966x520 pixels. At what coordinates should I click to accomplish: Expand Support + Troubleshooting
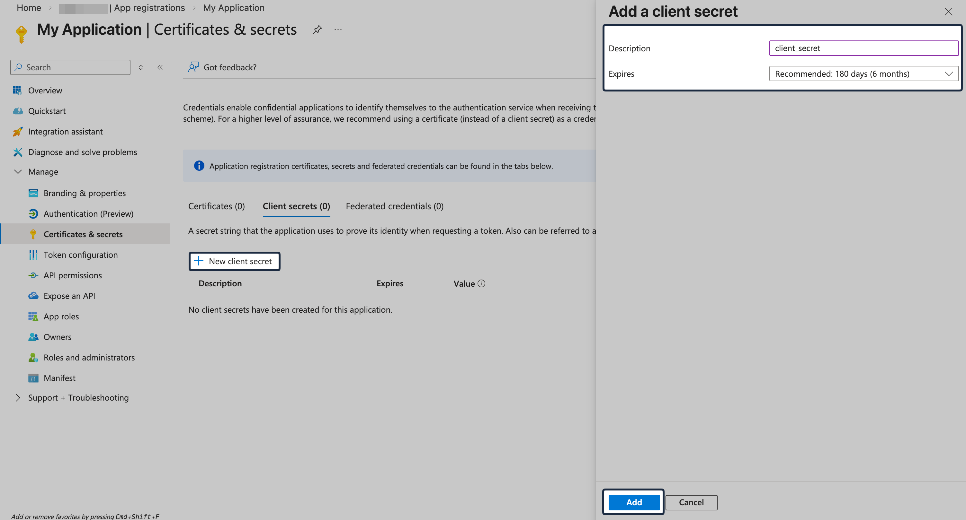[x=18, y=397]
